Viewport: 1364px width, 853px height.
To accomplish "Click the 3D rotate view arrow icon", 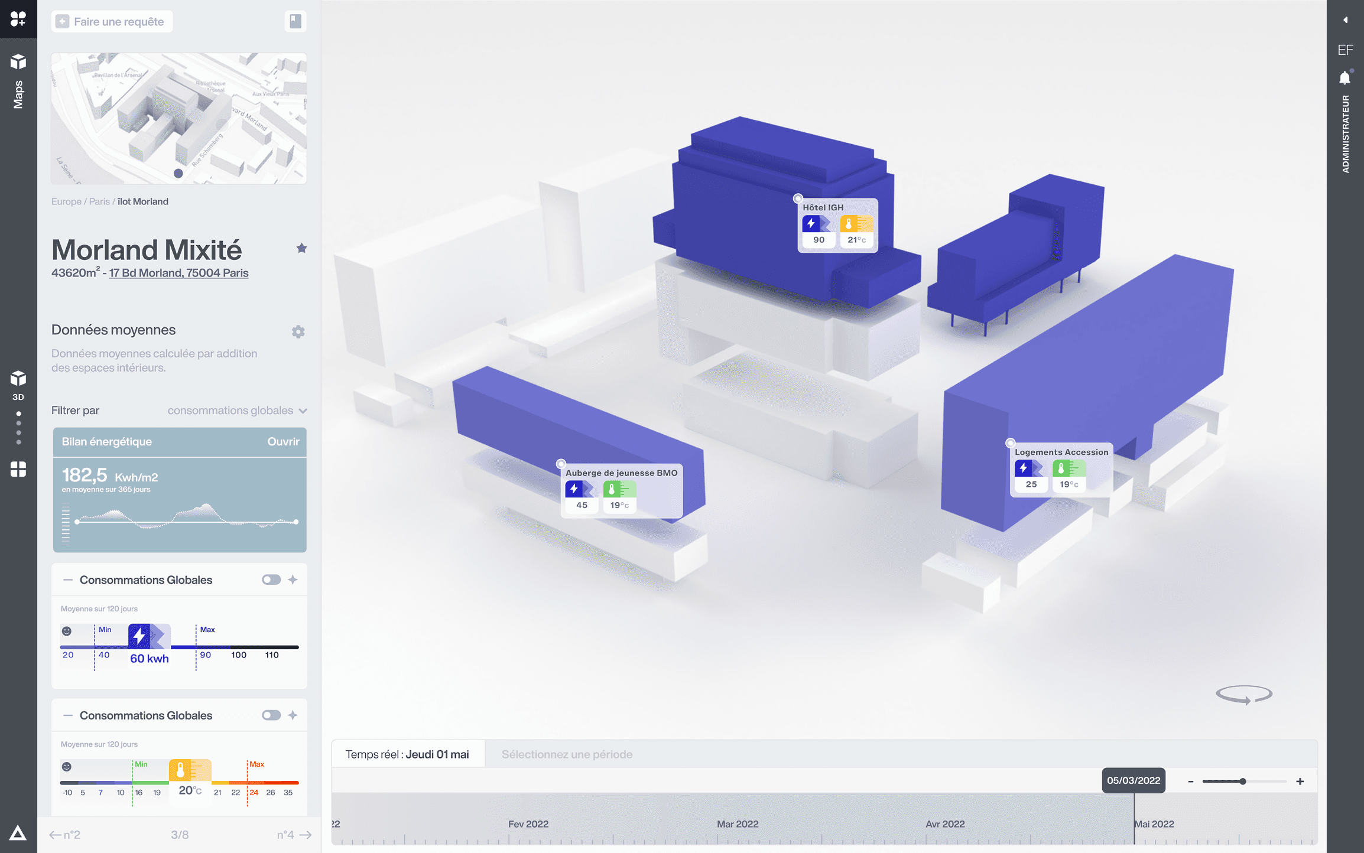I will point(1243,694).
